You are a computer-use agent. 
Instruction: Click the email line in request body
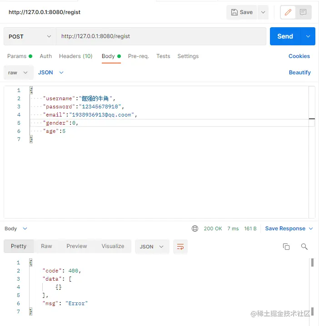pyautogui.click(x=90, y=115)
